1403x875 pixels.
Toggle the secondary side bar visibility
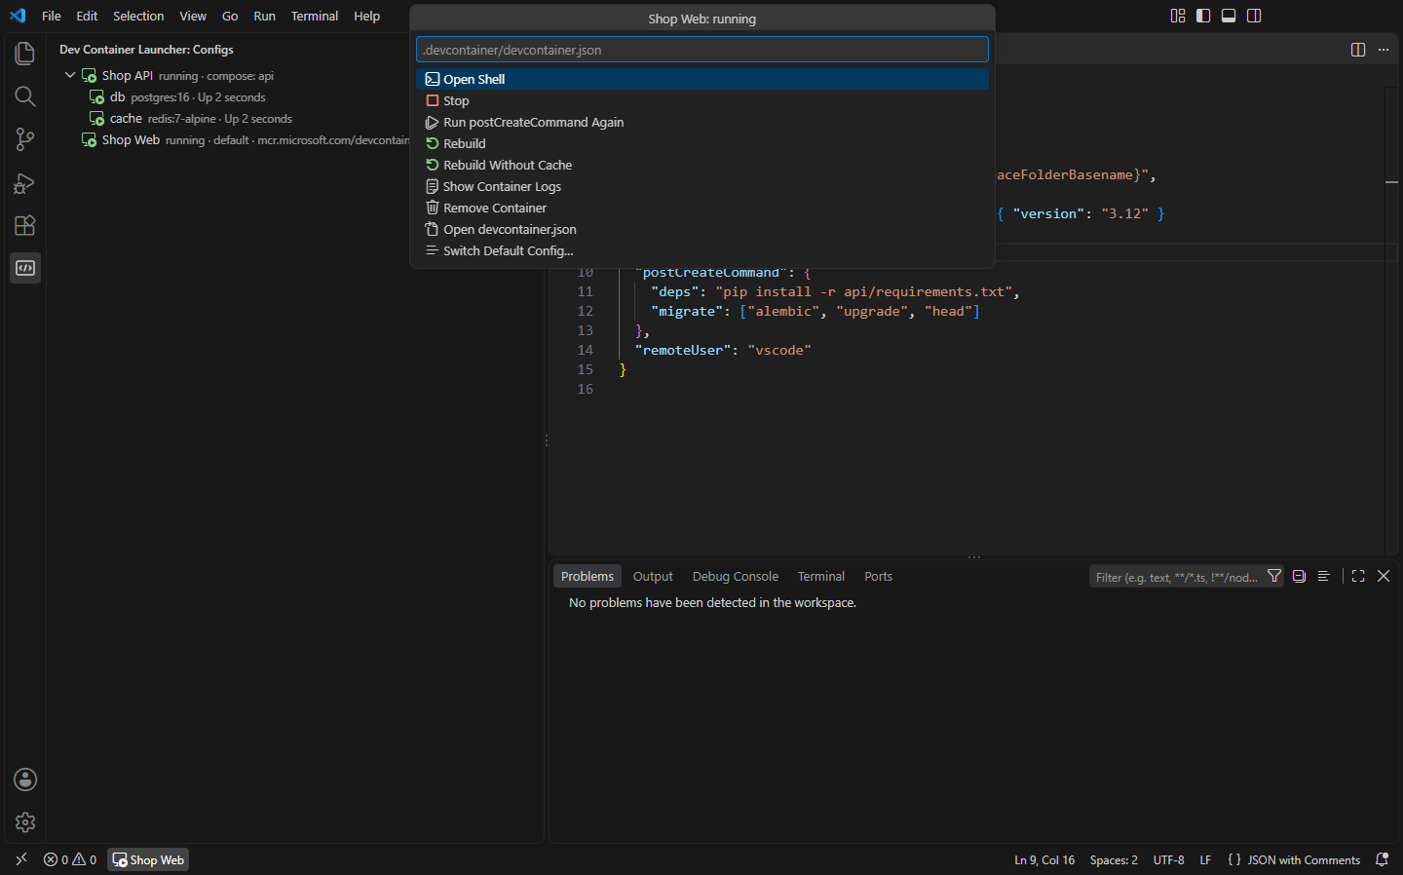click(1254, 16)
